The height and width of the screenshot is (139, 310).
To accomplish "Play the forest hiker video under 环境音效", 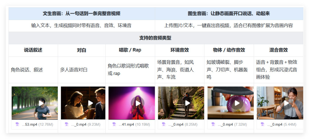I will [x=187, y=103].
